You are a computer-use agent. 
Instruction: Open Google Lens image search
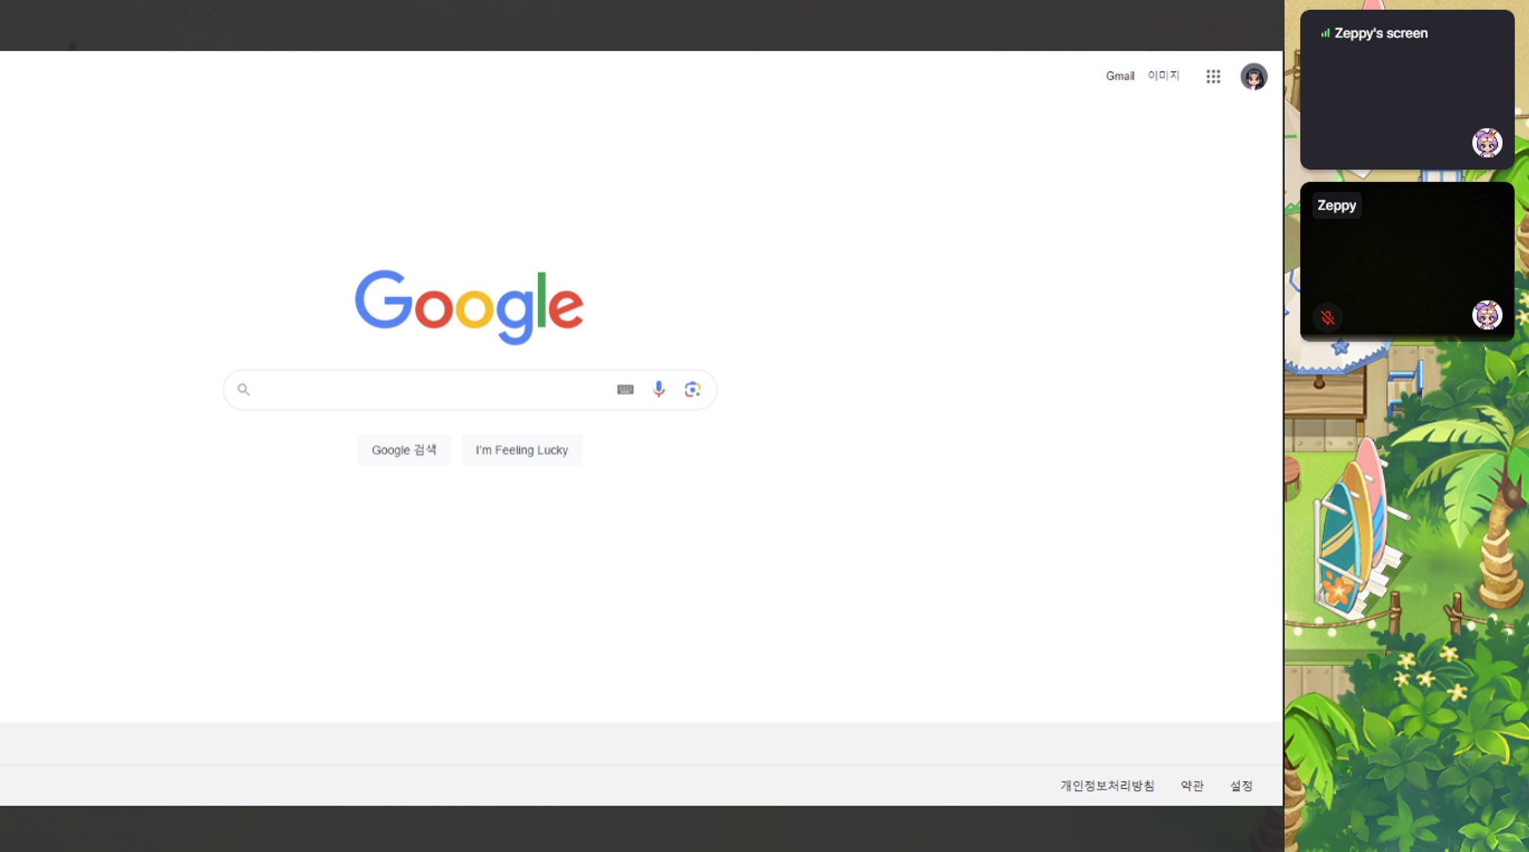point(693,389)
